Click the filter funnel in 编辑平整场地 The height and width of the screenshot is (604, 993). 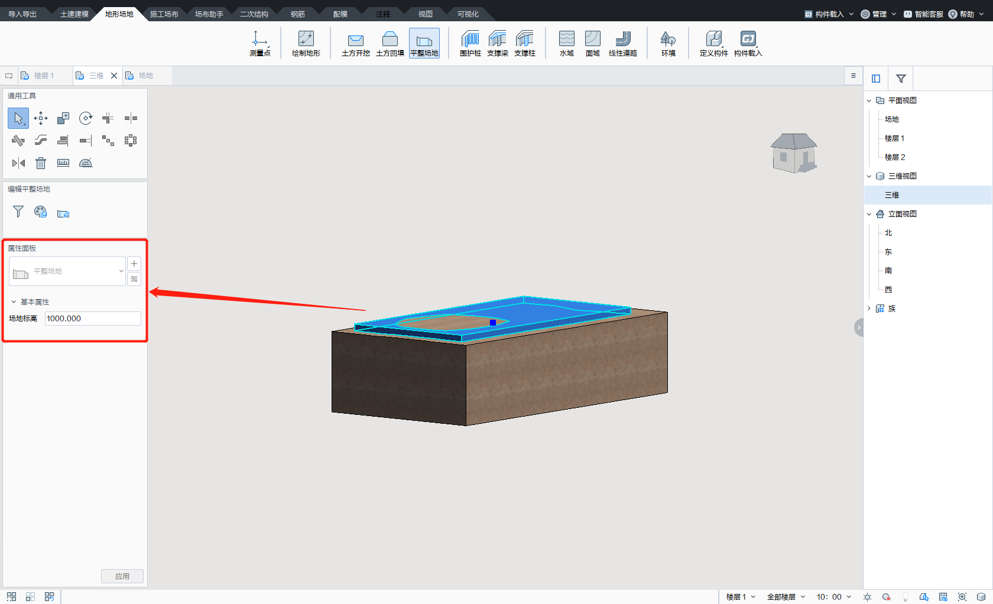[x=18, y=212]
